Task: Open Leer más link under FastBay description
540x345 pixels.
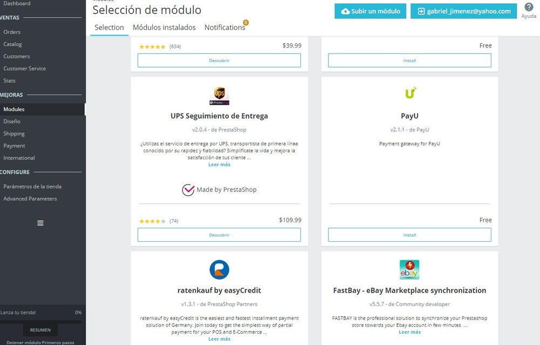Action: (409, 332)
